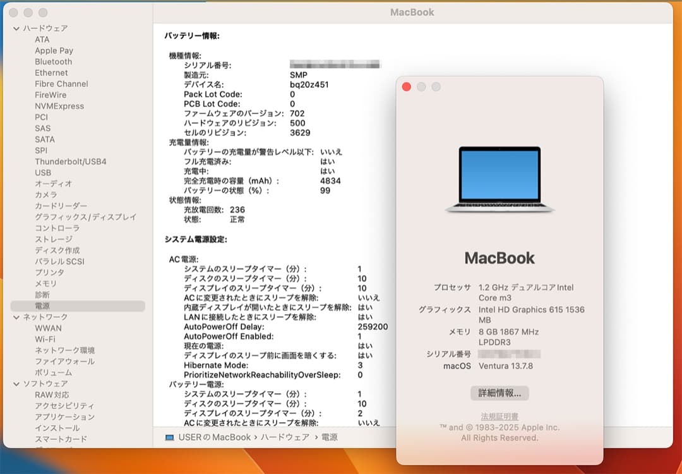Click the 詳細情報... button

coord(500,392)
